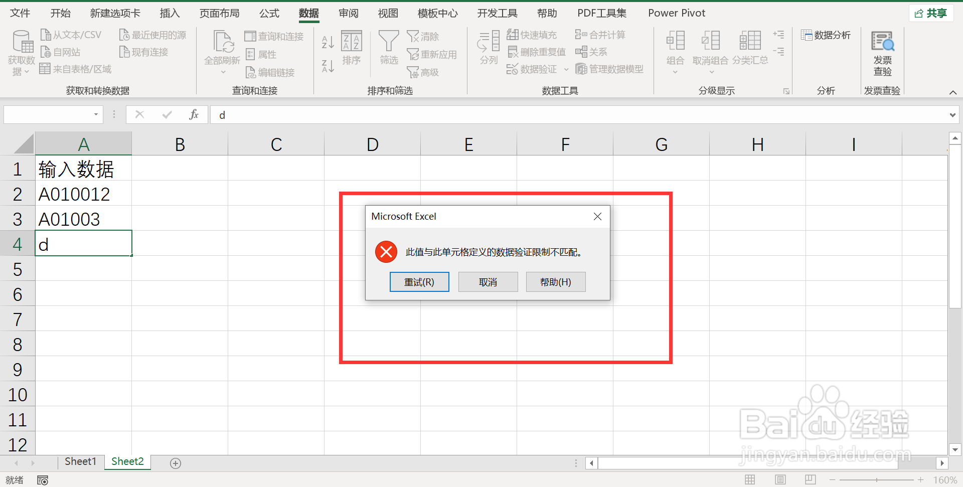
Task: Click 数据验证 button
Action: click(x=532, y=69)
